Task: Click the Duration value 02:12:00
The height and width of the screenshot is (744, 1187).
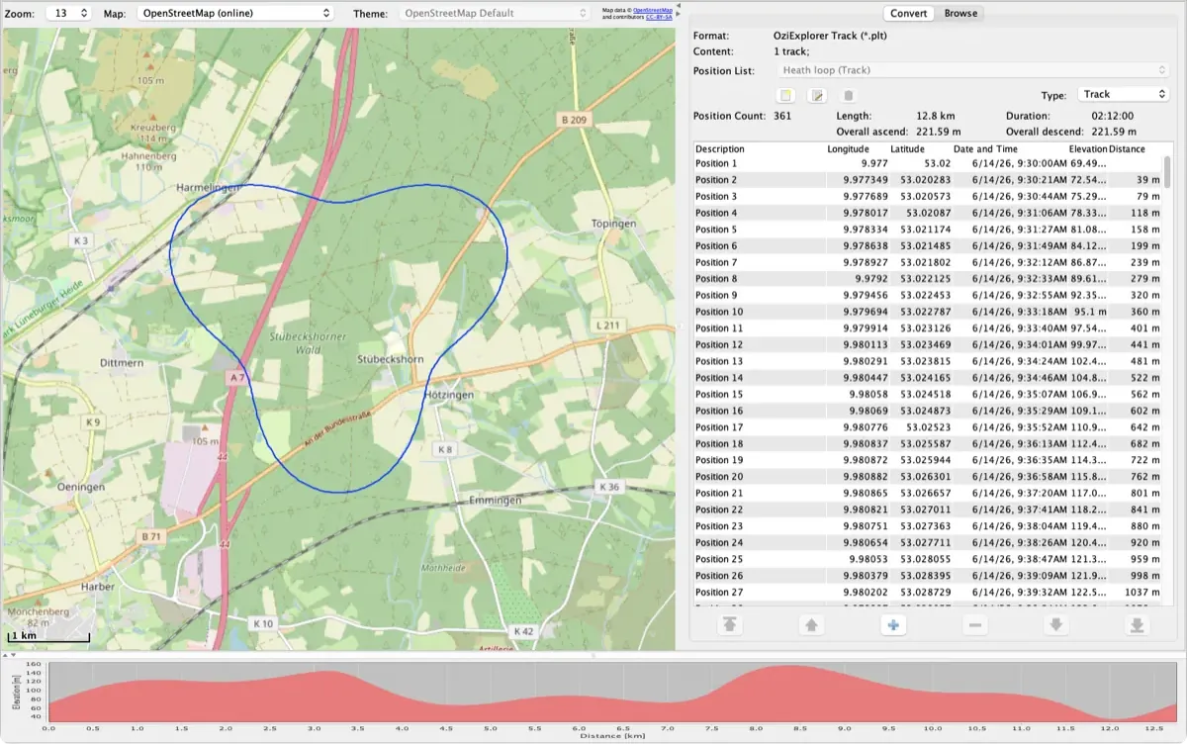Action: coord(1112,116)
